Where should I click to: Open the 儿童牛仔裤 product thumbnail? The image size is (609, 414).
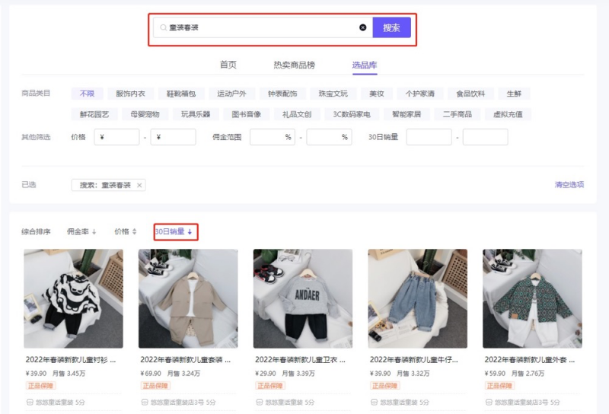[417, 298]
